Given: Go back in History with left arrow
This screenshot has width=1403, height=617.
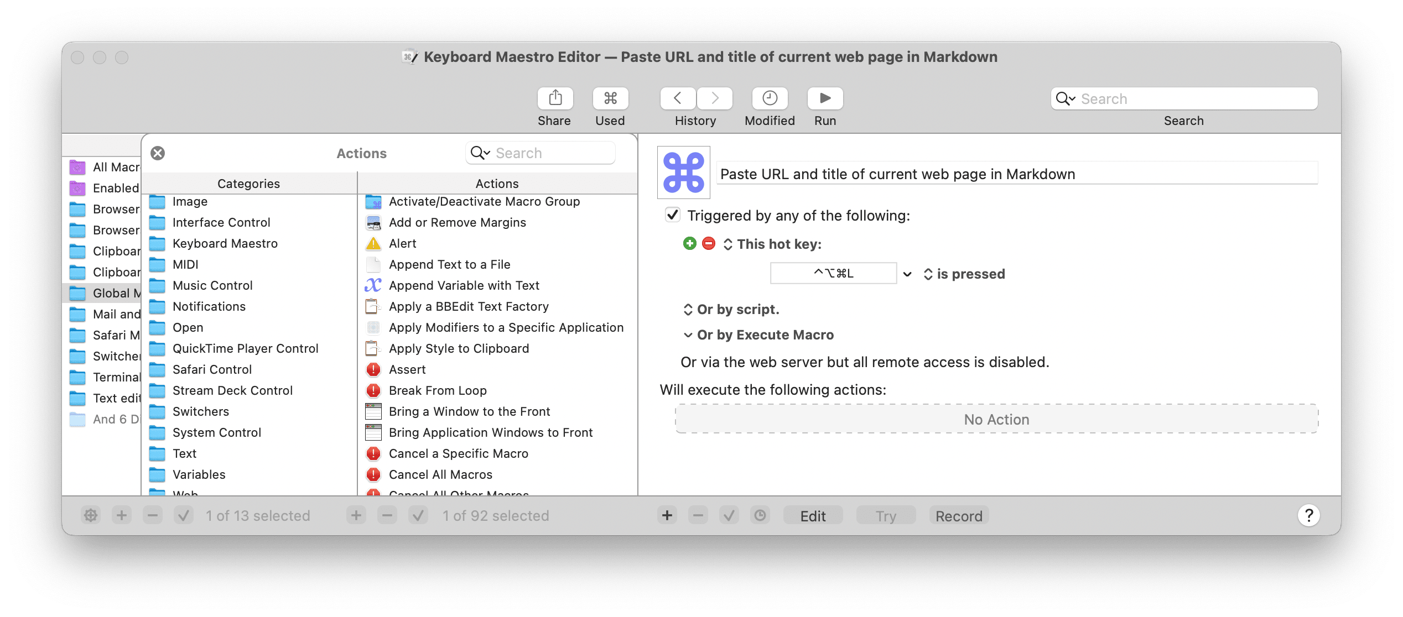Looking at the screenshot, I should click(678, 98).
